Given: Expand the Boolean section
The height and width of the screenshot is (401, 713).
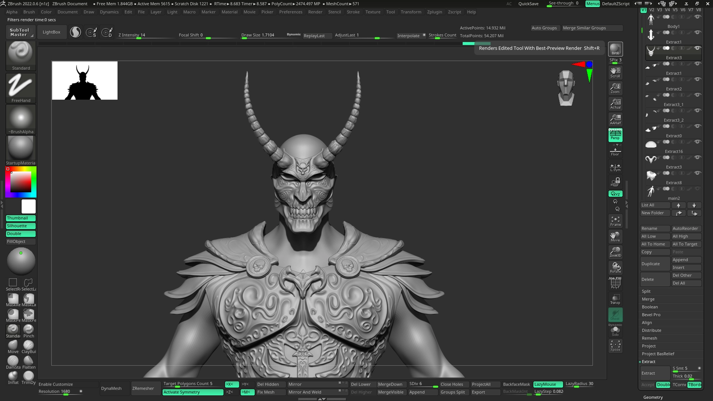Looking at the screenshot, I should [649, 307].
